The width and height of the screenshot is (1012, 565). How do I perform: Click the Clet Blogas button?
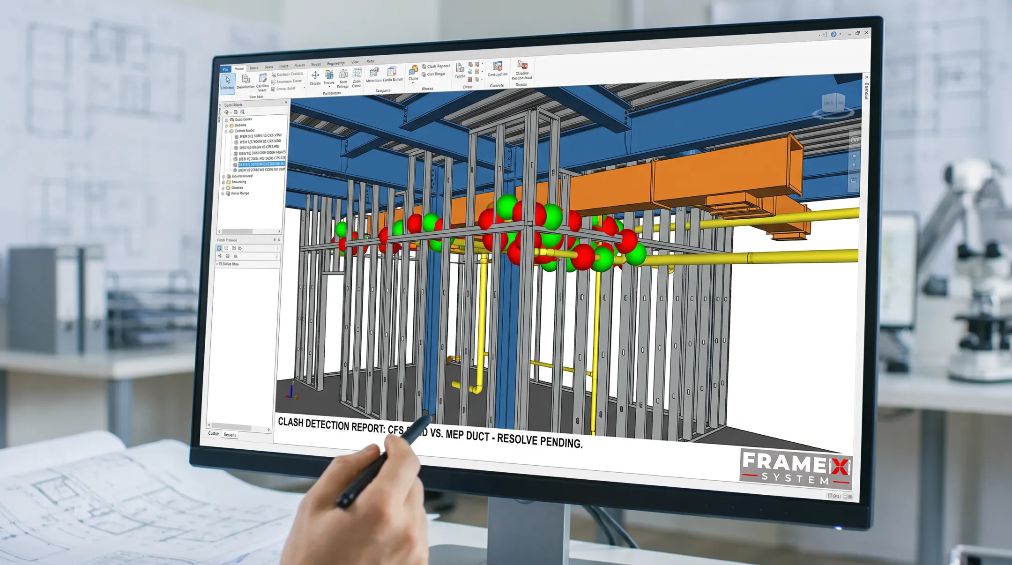[433, 74]
